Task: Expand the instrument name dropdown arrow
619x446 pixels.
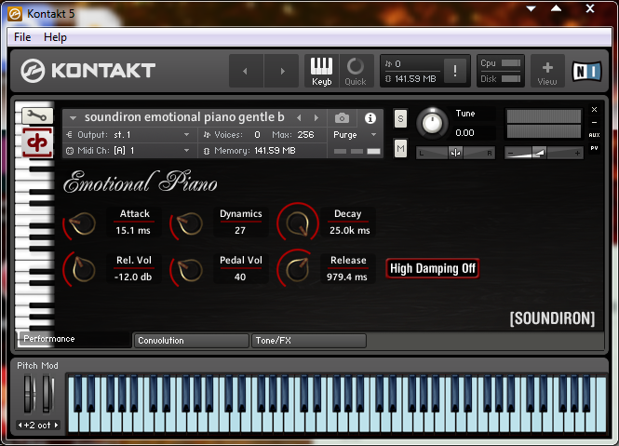Action: (73, 117)
